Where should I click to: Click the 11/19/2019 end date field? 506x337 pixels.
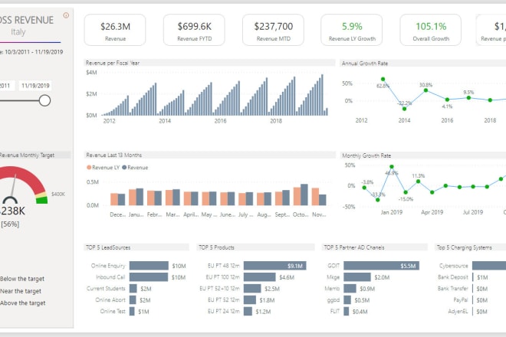coord(35,86)
